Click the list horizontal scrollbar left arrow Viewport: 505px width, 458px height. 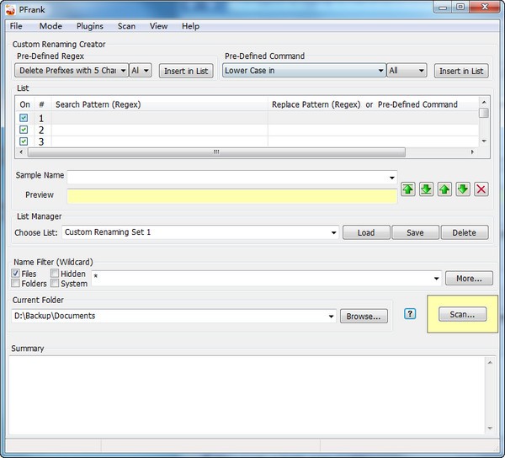(x=21, y=152)
